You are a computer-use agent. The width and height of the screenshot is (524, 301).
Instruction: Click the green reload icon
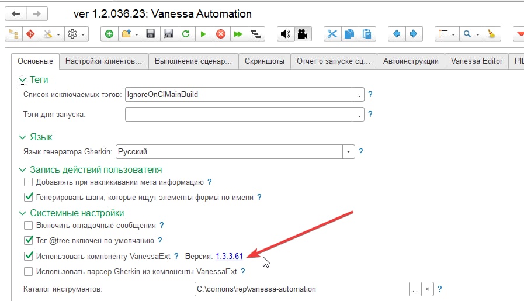(x=186, y=34)
